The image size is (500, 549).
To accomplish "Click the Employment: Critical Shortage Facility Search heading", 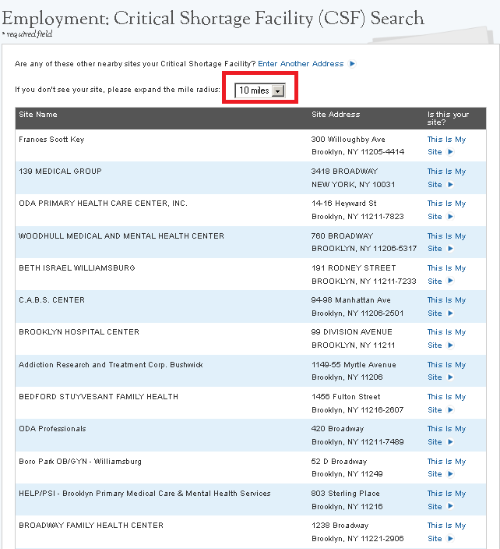I will (213, 19).
